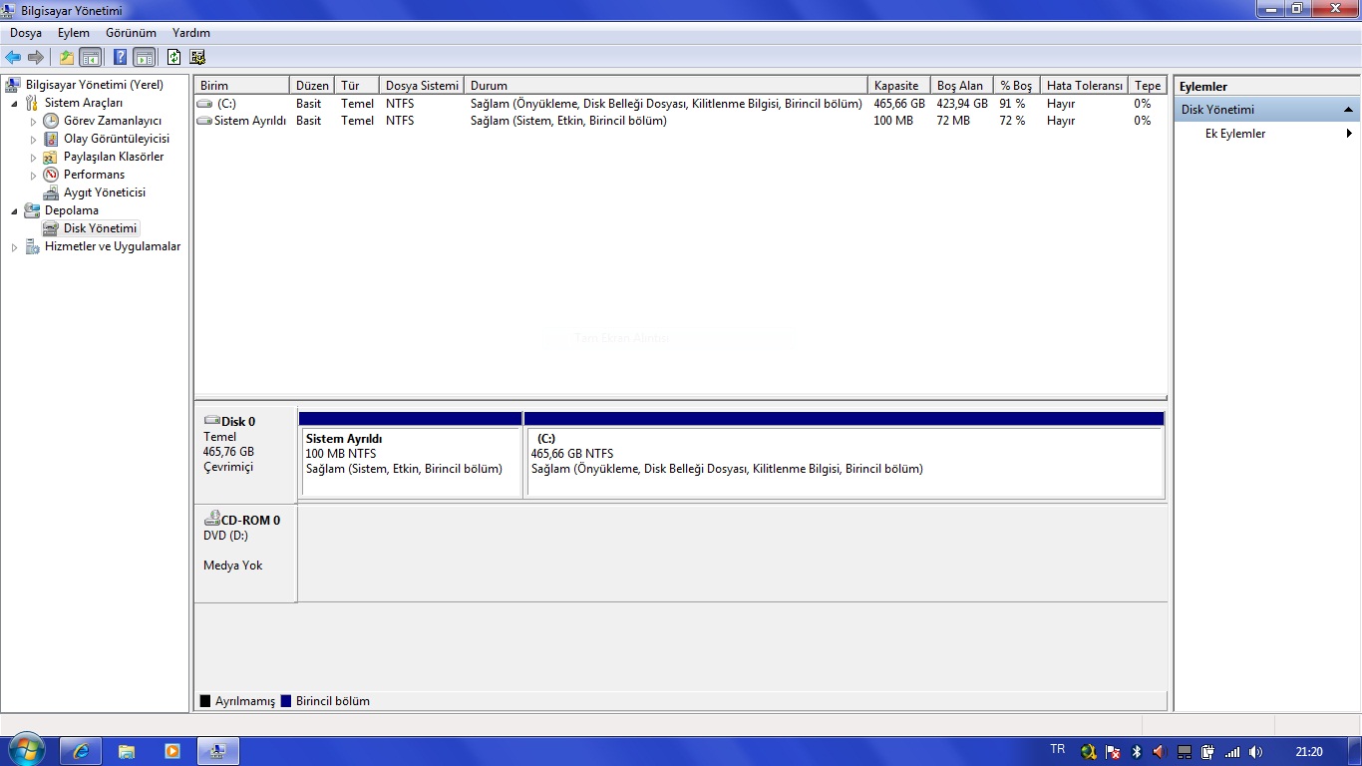Viewport: 1362px width, 766px height.
Task: Click the CD-ROM 0 DVD (D:) label
Action: 245,554
